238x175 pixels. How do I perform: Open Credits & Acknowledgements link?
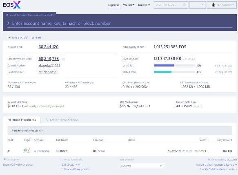pos(218,169)
